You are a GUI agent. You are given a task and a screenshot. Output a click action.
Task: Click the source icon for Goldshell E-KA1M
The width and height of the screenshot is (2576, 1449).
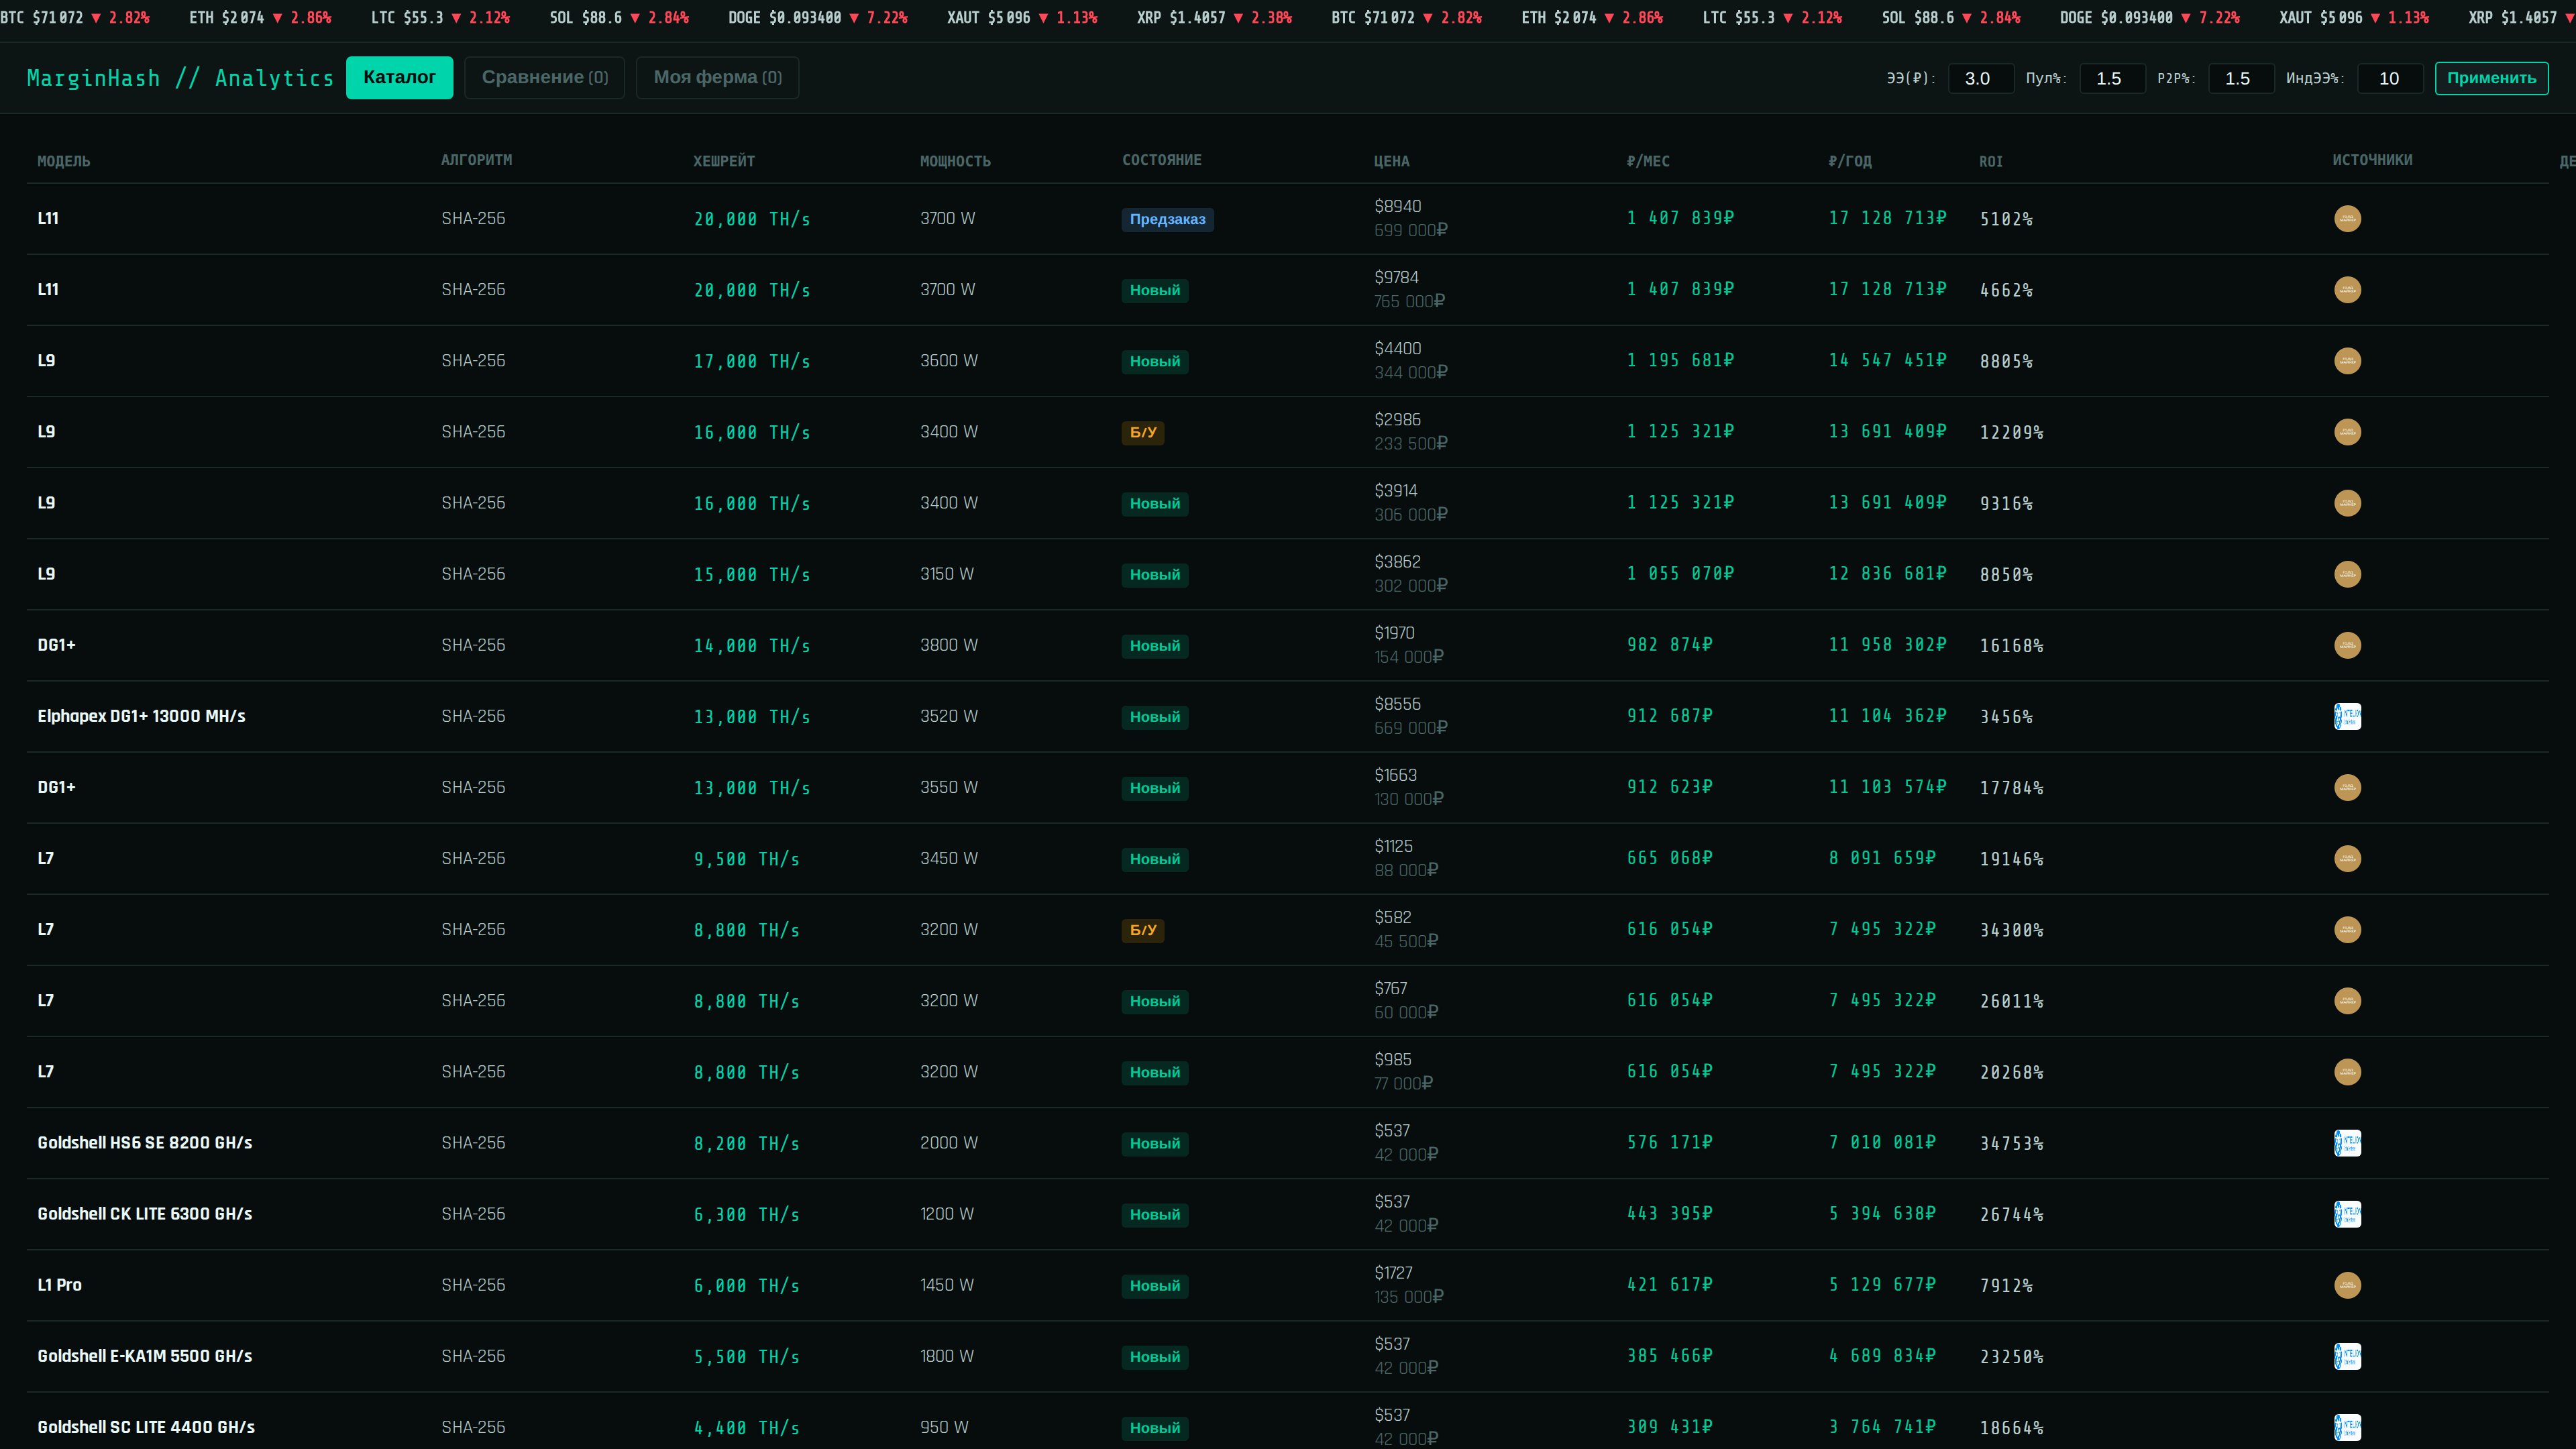pyautogui.click(x=2347, y=1356)
